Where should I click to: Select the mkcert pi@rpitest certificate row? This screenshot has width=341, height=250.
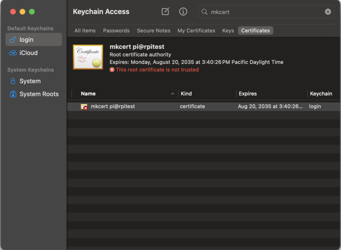point(204,106)
